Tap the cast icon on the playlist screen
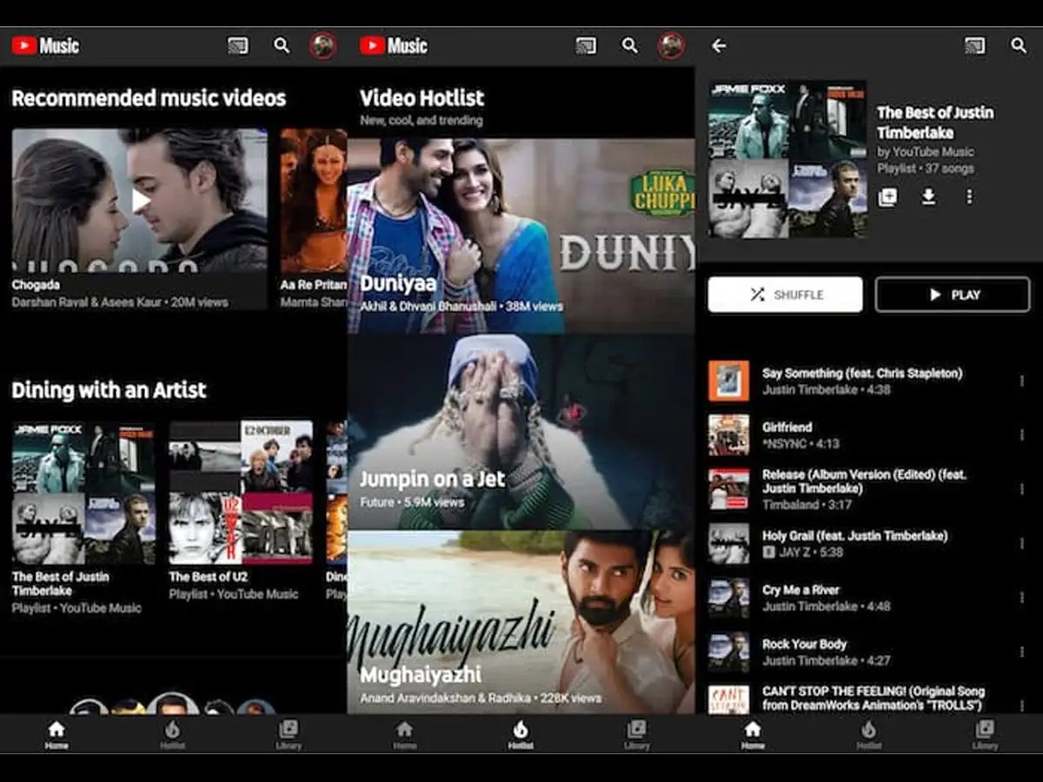 tap(975, 46)
